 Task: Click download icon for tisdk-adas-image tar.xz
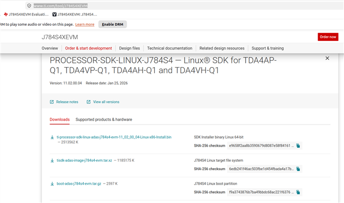52,161
